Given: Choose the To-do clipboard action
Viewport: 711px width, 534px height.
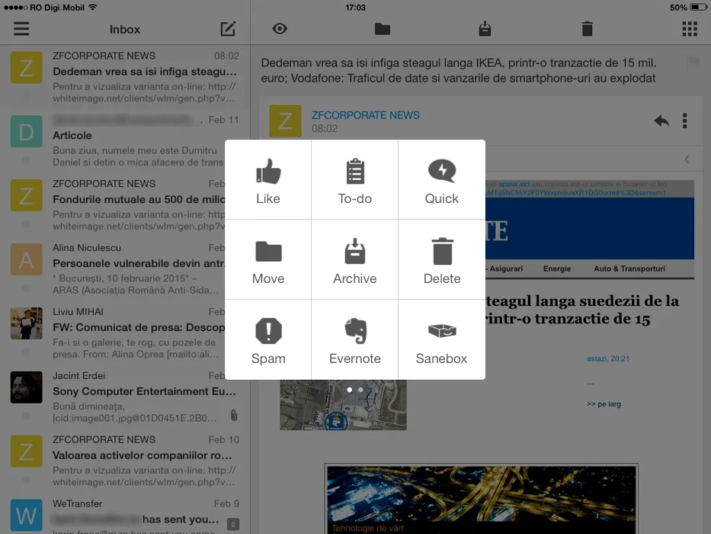Looking at the screenshot, I should coord(355,181).
